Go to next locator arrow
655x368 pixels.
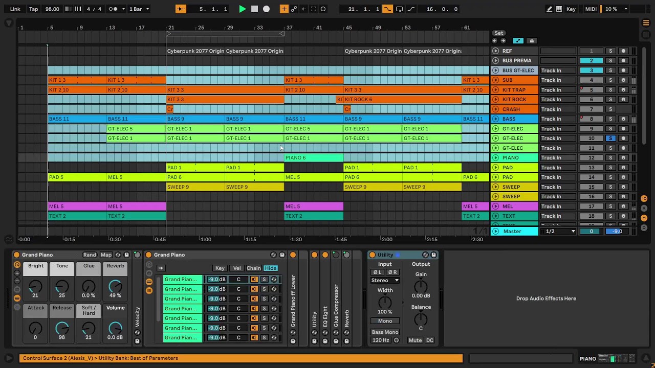coord(503,41)
